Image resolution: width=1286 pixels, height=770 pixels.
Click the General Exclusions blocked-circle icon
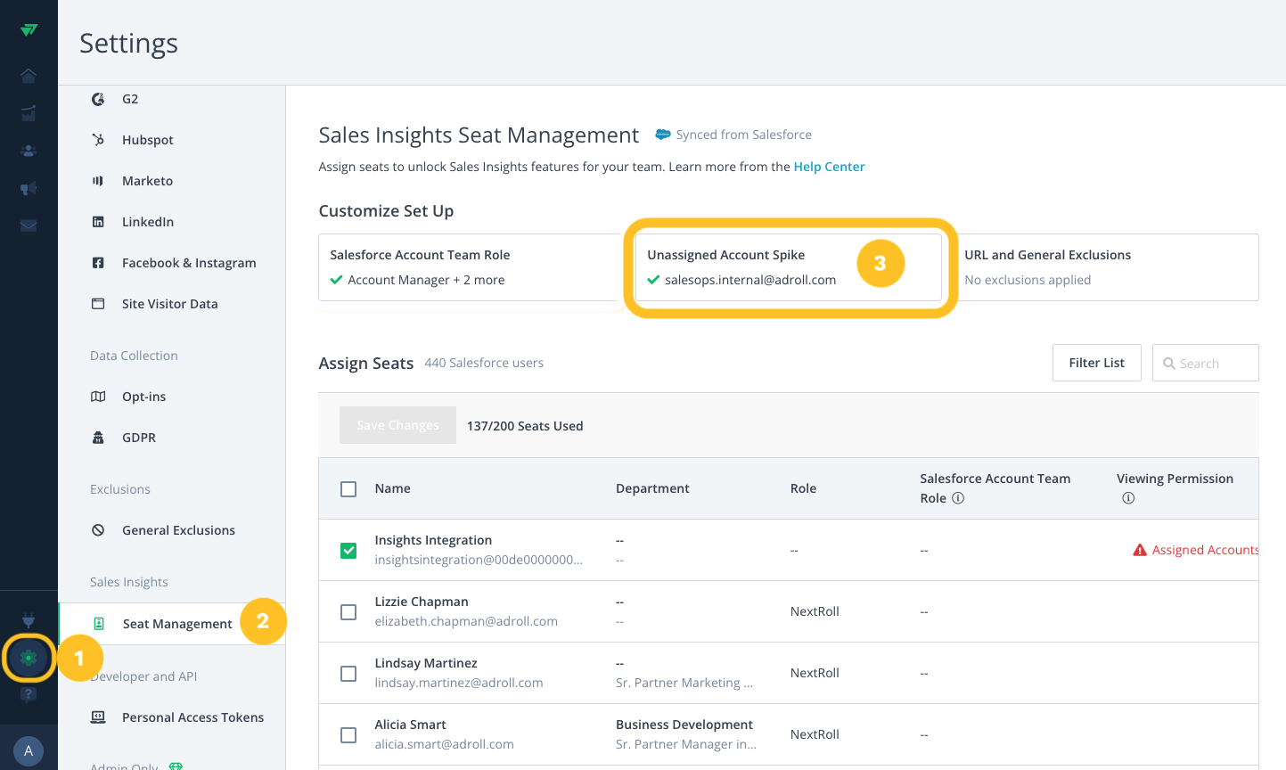click(98, 530)
